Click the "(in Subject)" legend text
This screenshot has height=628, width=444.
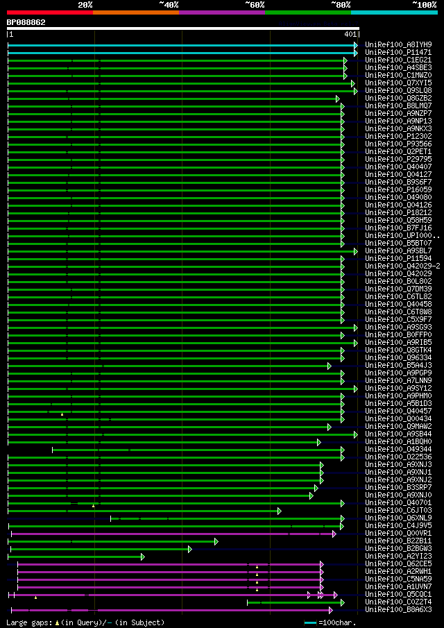tap(139, 622)
